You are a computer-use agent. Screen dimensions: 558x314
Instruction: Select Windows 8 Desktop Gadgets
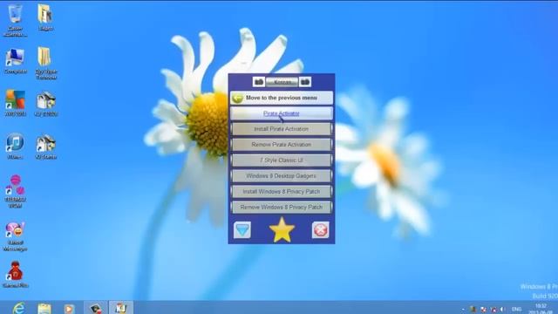click(282, 176)
